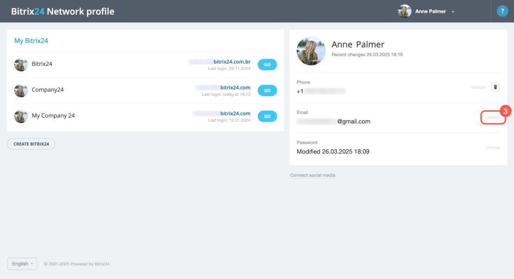Screen dimensions: 514x279
Task: Change the password
Action: (493, 148)
